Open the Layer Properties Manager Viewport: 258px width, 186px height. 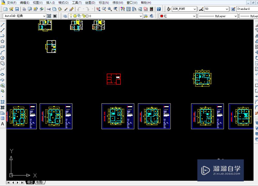point(65,16)
